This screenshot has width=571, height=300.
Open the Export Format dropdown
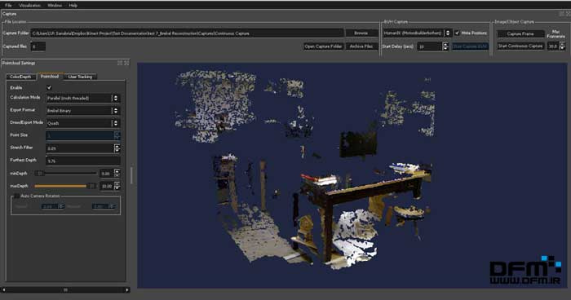coord(83,110)
